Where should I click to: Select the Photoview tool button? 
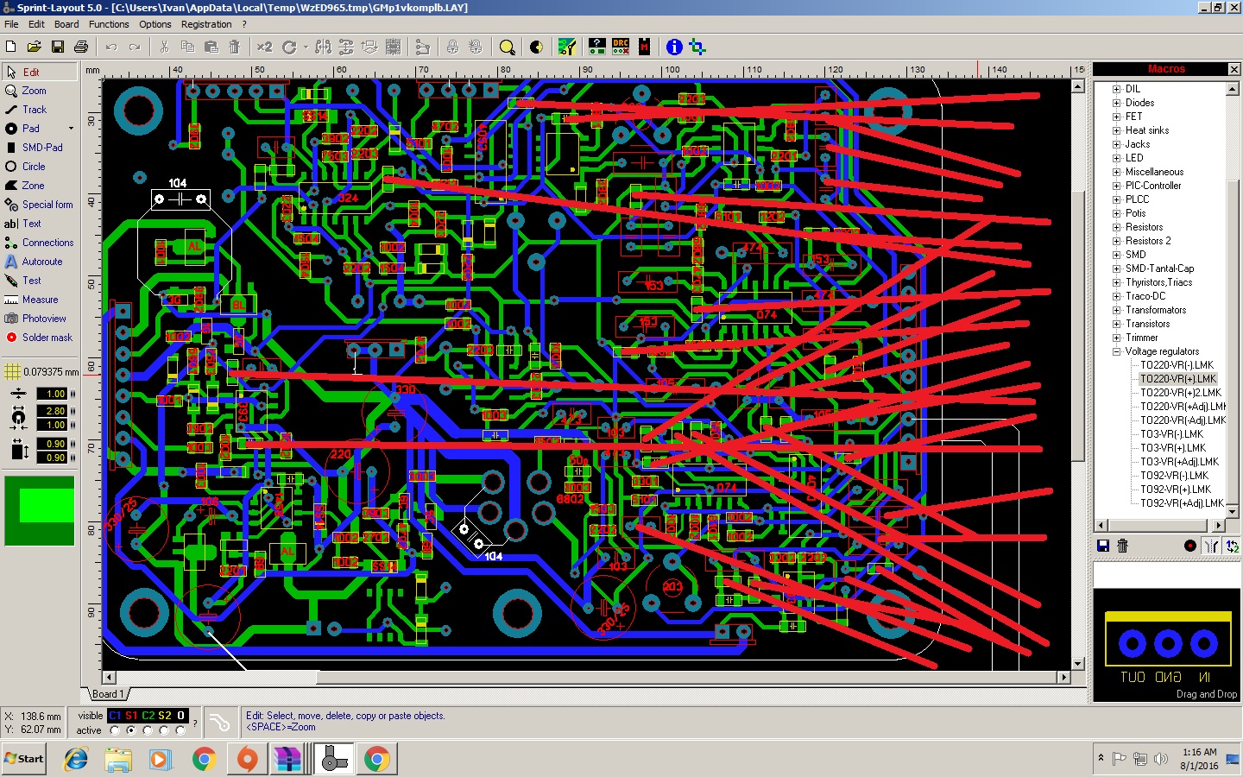43,319
